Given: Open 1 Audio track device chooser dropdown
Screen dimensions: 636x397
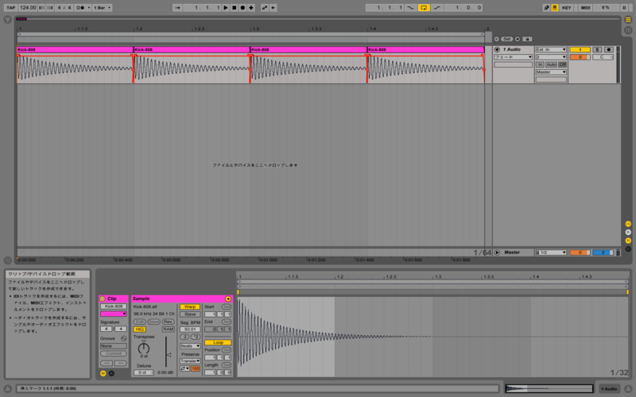Looking at the screenshot, I should 513,57.
